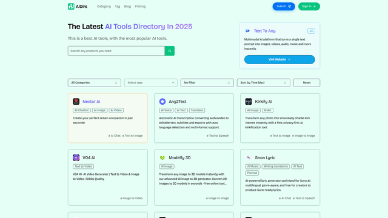Screen dimensions: 388x218
Task: Click the AIDirs brand name text
Action: 81,7
